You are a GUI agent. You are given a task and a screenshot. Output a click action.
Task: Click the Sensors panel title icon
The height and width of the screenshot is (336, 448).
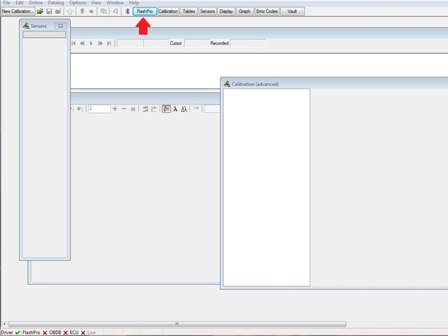(x=26, y=26)
